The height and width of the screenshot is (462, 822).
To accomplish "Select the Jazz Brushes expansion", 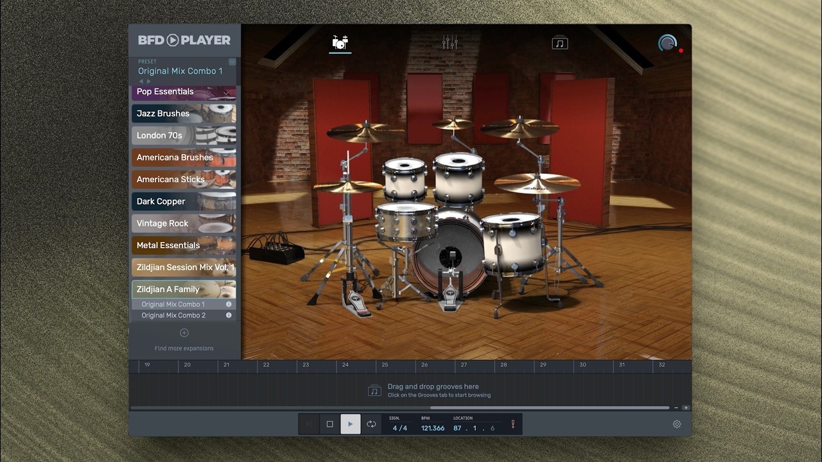I will click(x=184, y=114).
